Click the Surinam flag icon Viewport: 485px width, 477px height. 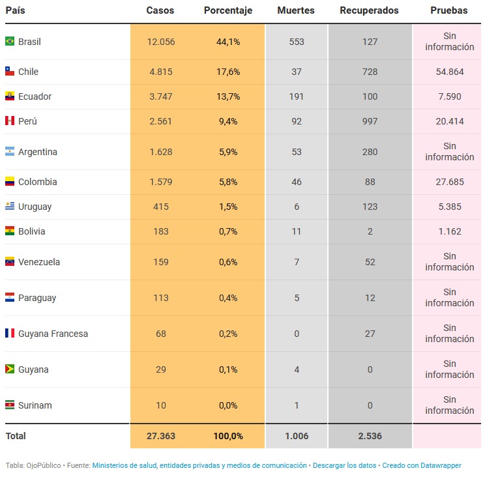10,405
